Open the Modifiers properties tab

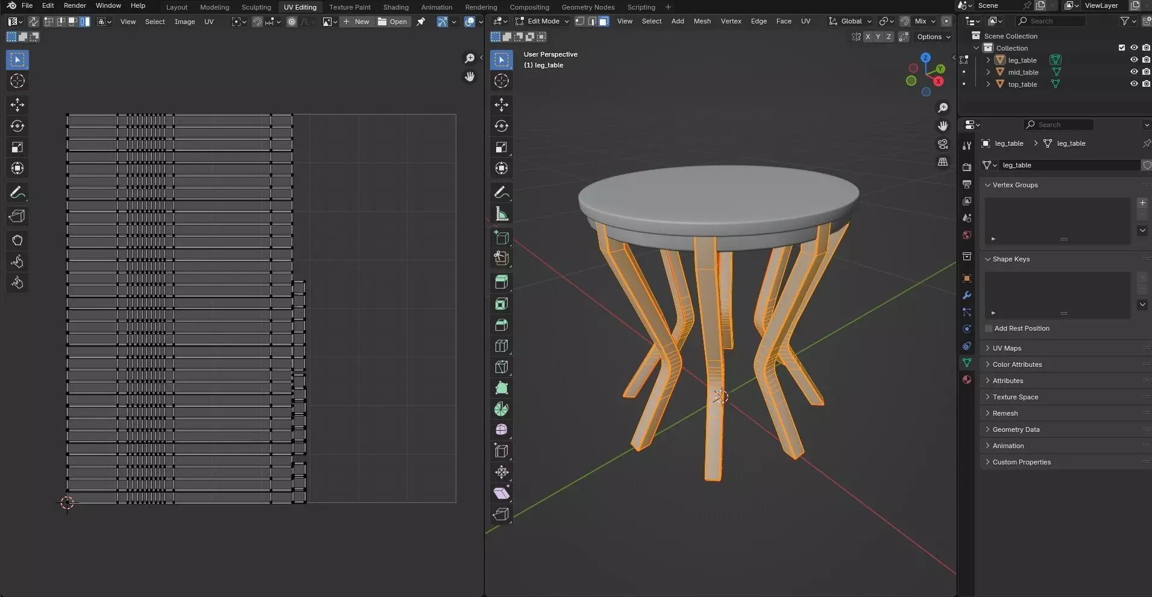tap(967, 295)
